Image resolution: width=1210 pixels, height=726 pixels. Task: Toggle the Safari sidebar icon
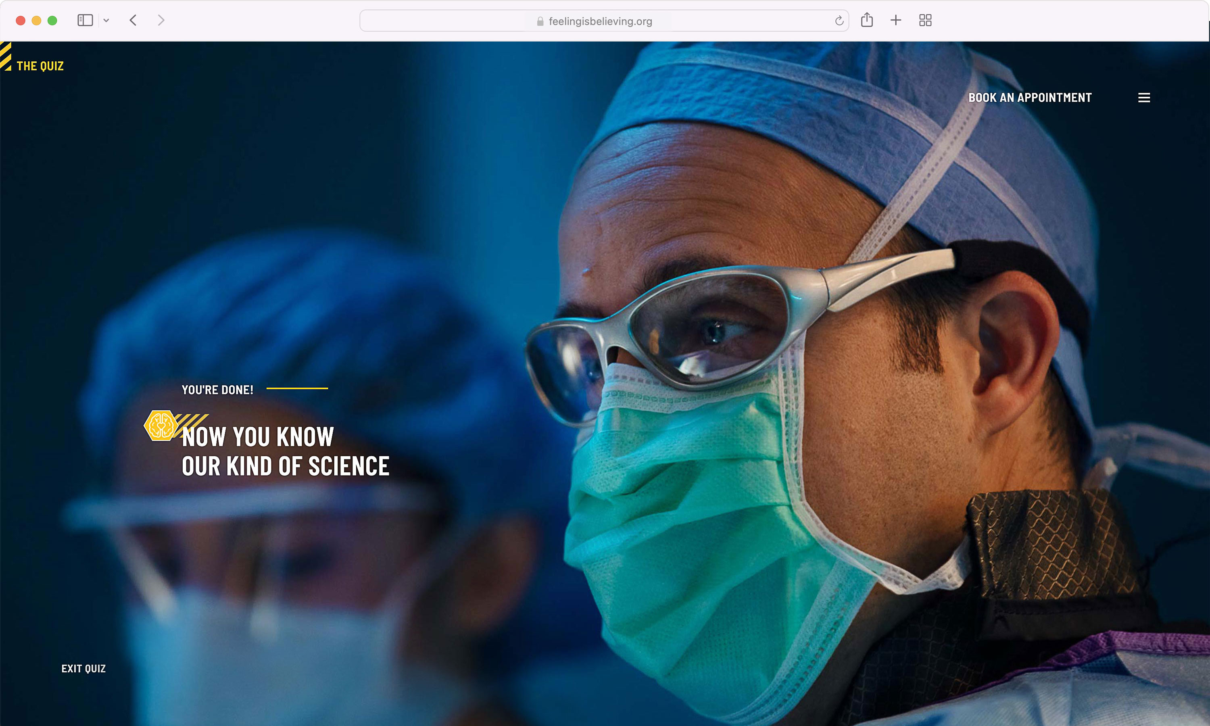tap(85, 21)
